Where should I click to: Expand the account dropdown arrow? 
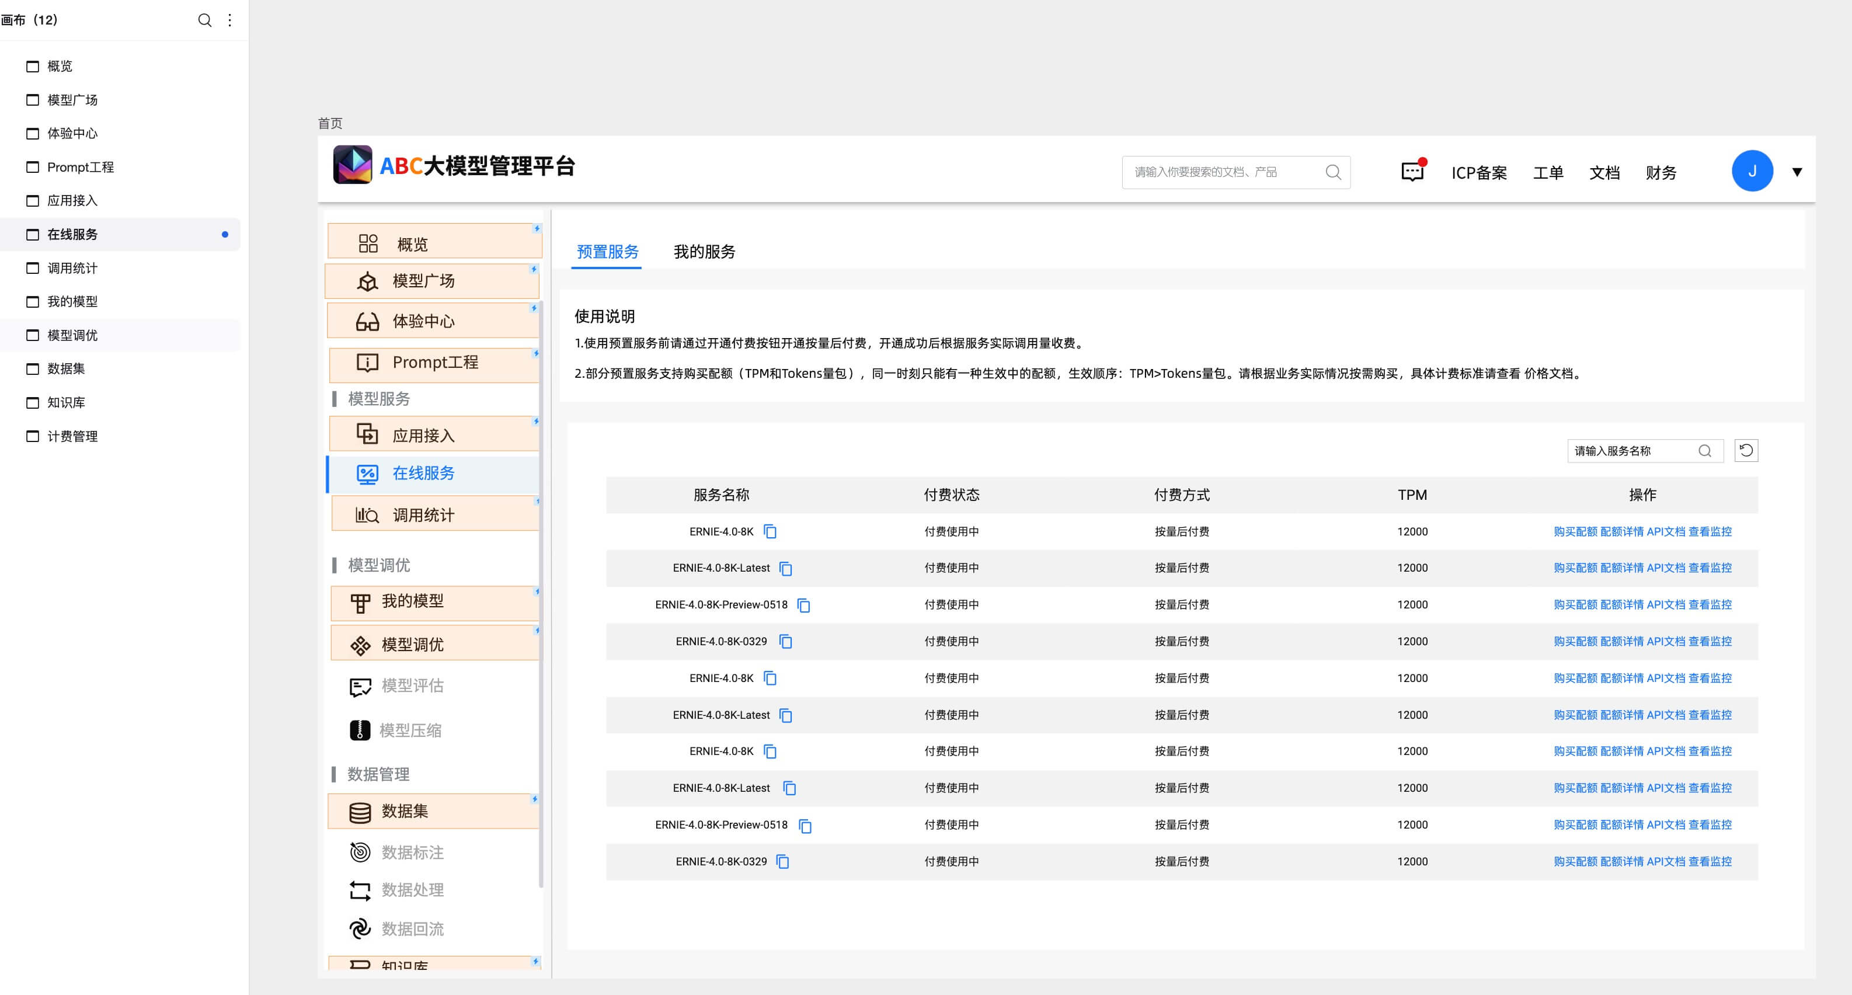tap(1797, 172)
